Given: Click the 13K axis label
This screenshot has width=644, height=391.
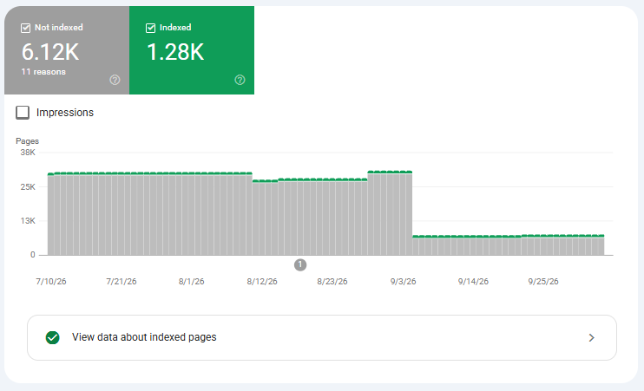Looking at the screenshot, I should (28, 221).
